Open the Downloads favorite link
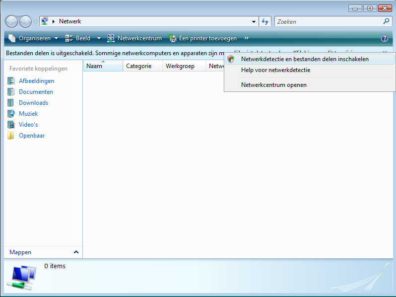The image size is (396, 297). (34, 103)
